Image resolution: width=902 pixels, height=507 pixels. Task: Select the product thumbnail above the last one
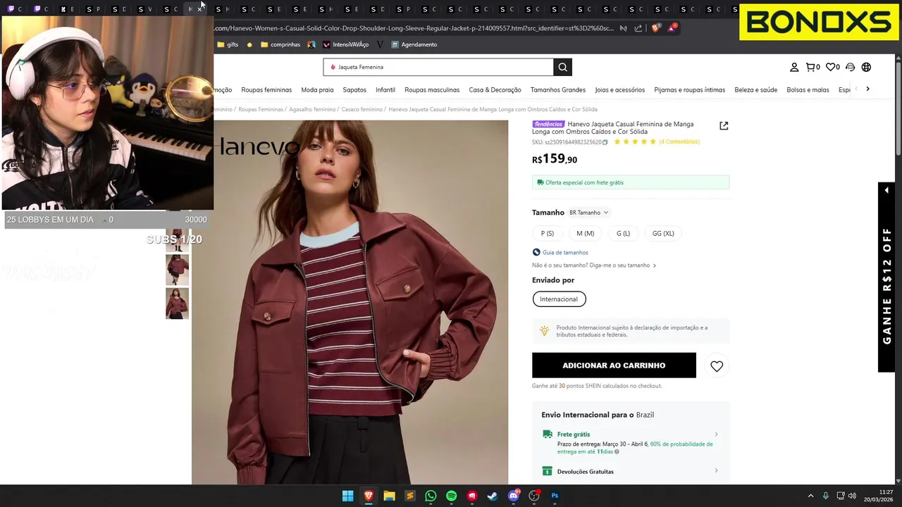pyautogui.click(x=177, y=270)
